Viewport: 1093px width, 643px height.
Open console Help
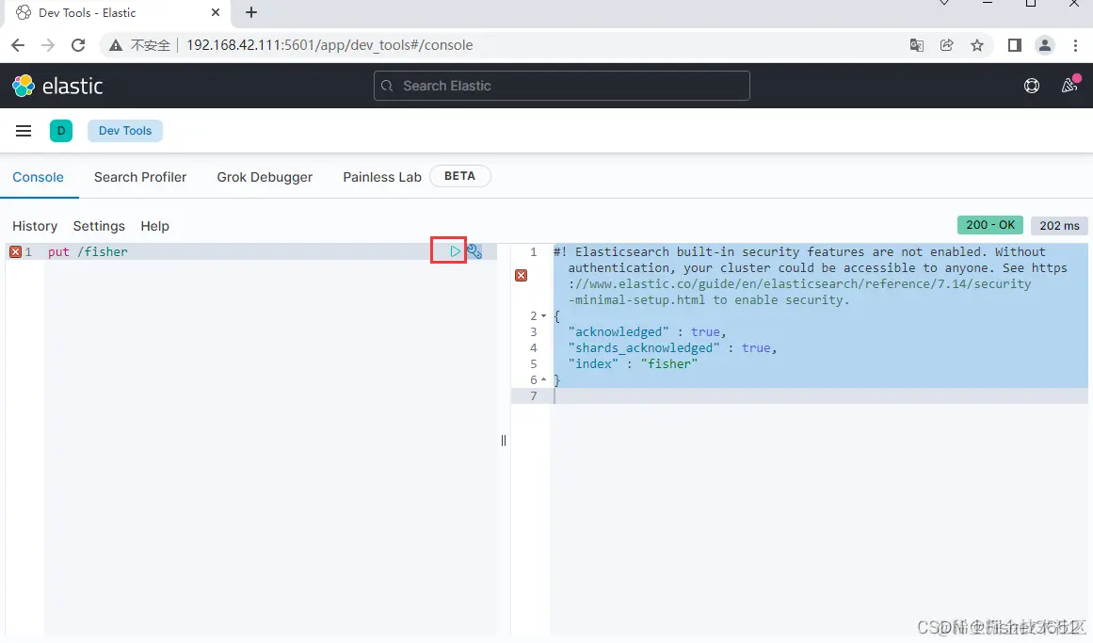pos(154,226)
